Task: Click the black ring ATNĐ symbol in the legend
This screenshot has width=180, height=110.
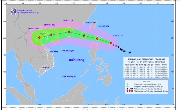Action: pos(130,89)
